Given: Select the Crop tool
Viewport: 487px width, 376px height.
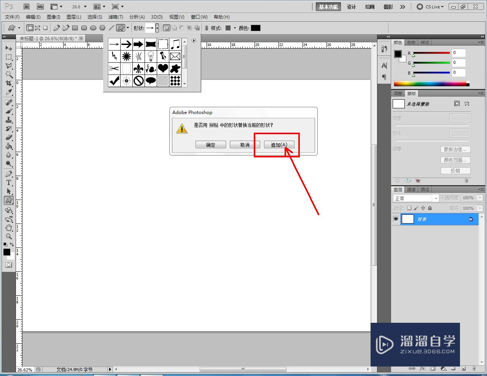Looking at the screenshot, I should tap(8, 83).
